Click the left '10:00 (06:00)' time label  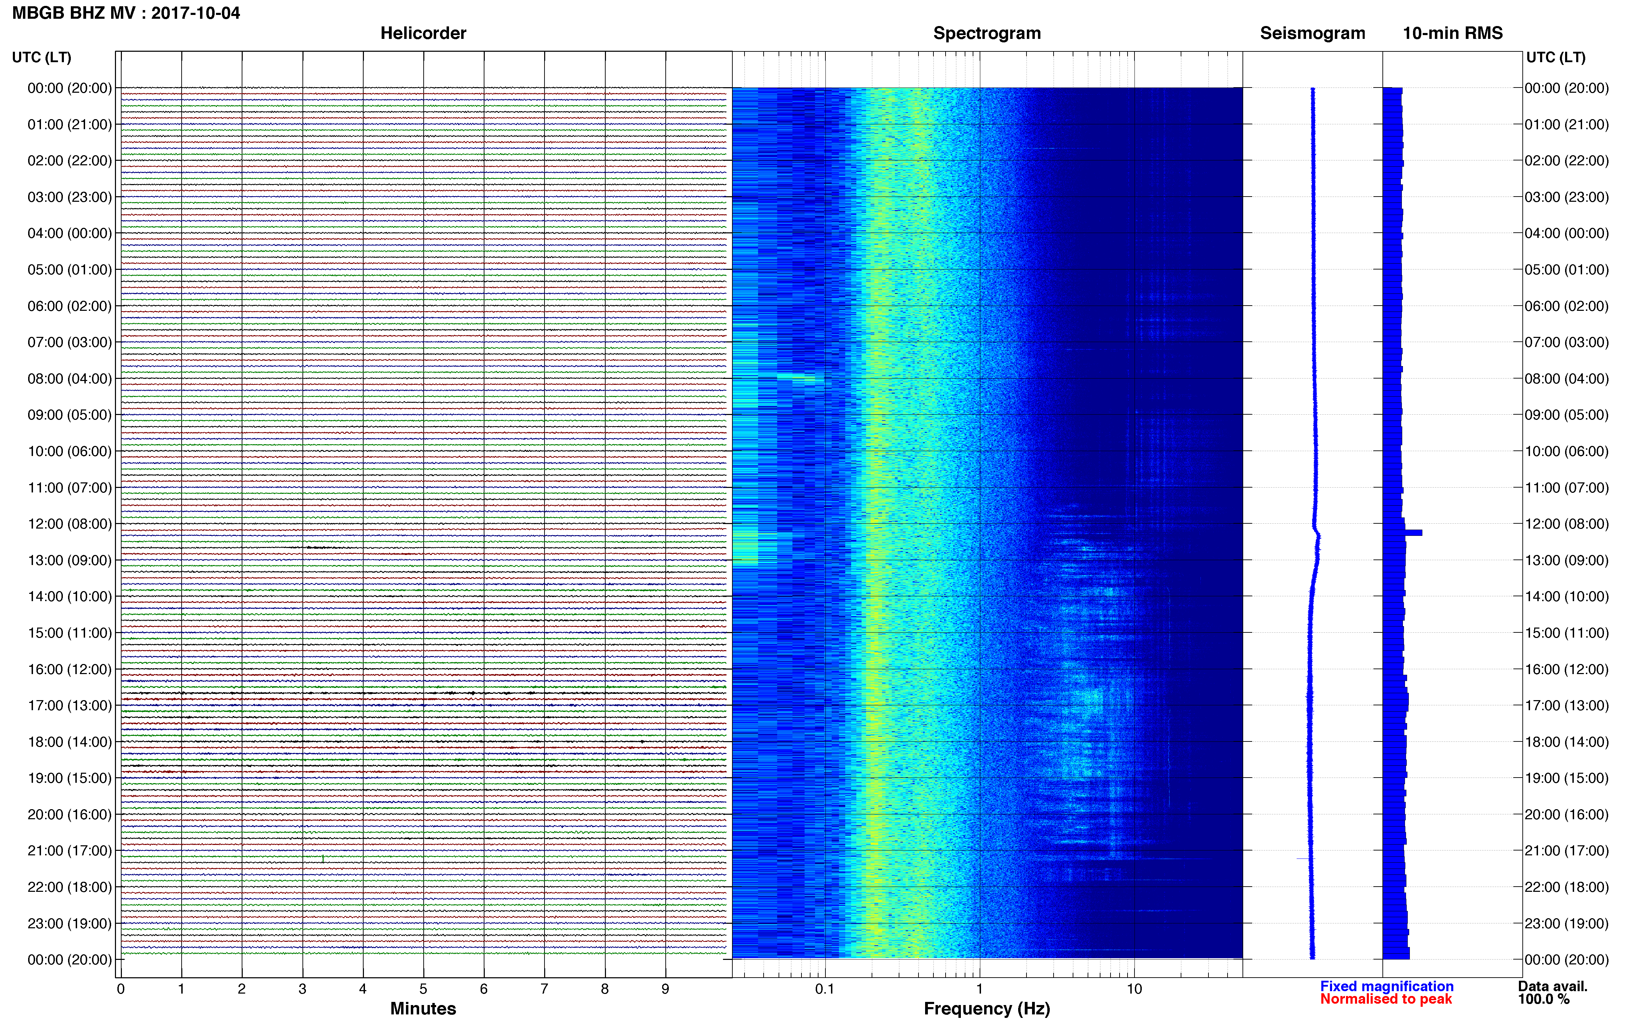[69, 451]
